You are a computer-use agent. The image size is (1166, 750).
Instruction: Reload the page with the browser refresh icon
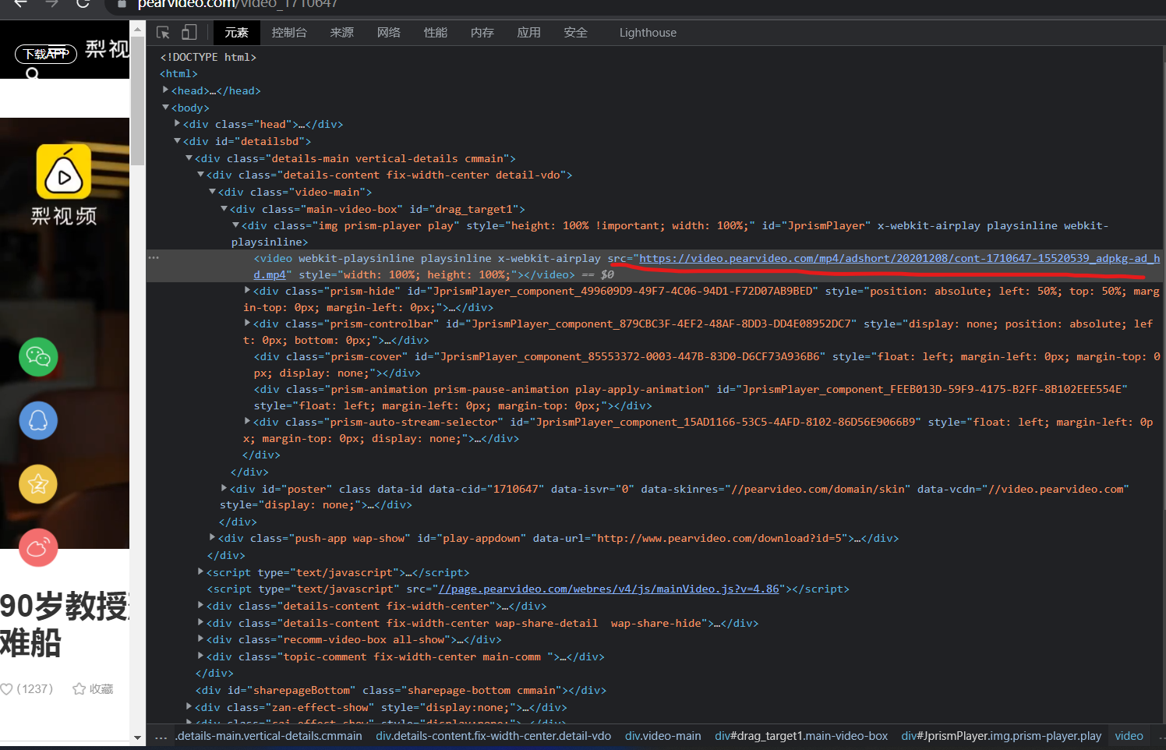tap(83, 4)
